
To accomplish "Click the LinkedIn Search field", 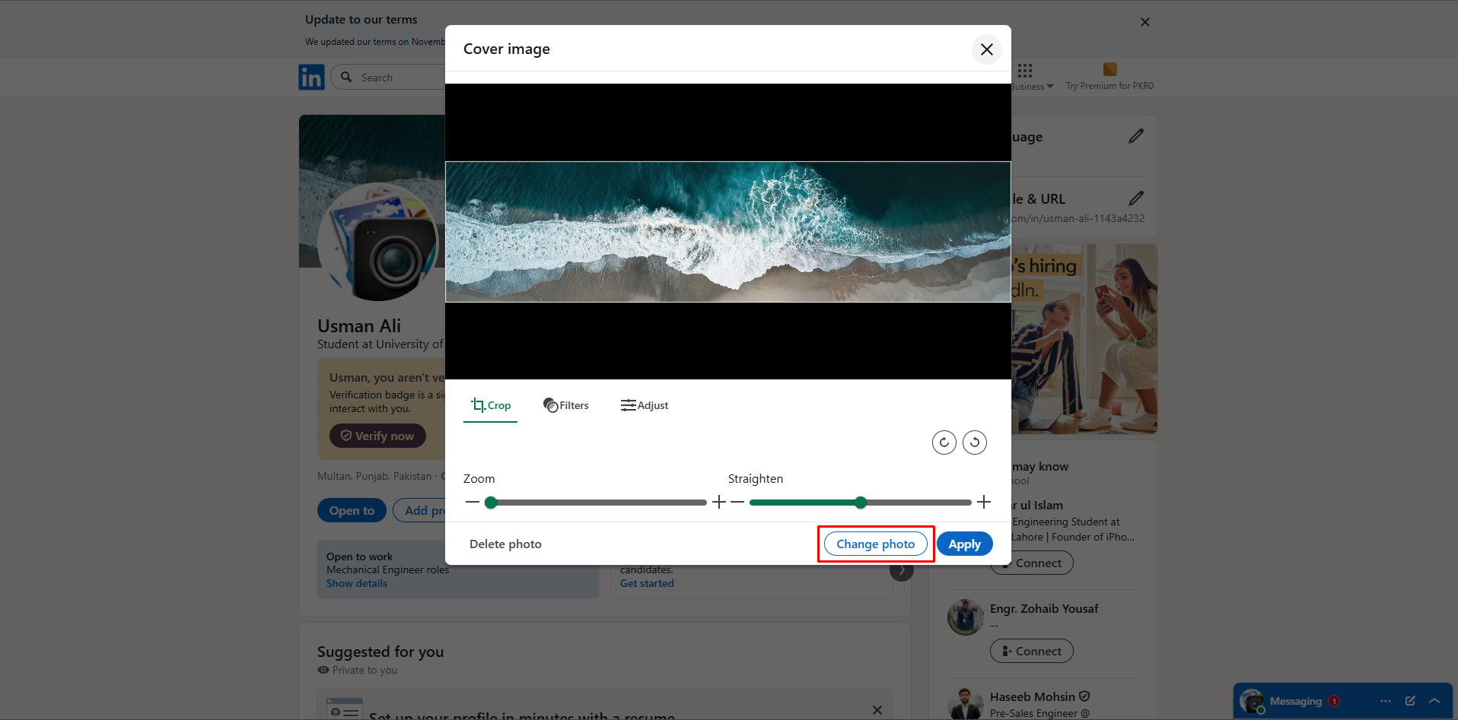I will tap(388, 78).
